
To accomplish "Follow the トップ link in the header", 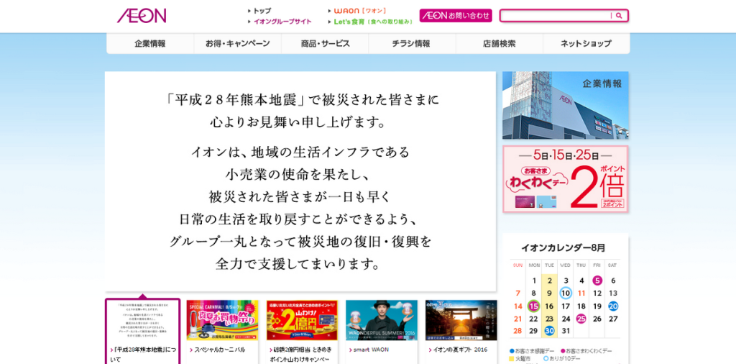I will [x=262, y=11].
